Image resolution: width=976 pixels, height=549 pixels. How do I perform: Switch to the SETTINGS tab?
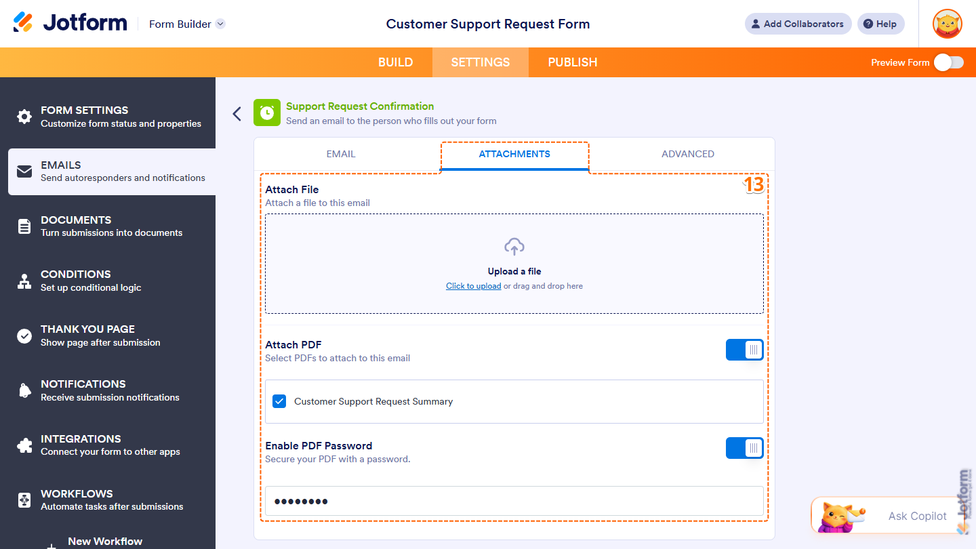coord(481,62)
